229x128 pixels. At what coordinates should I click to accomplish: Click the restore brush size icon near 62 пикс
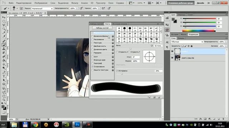pos(152,46)
